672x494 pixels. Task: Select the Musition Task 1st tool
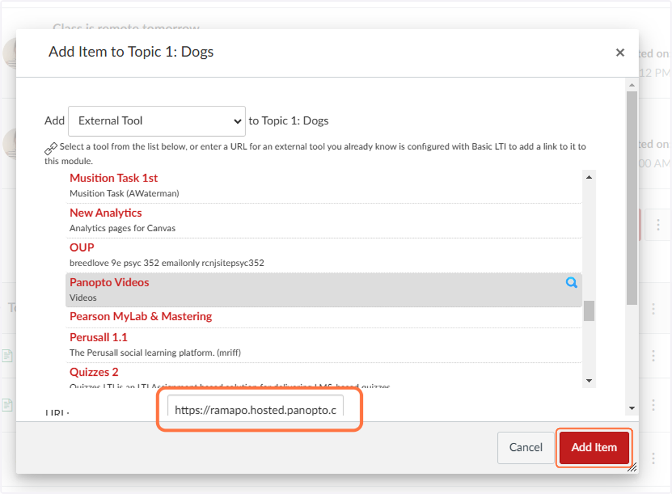114,178
